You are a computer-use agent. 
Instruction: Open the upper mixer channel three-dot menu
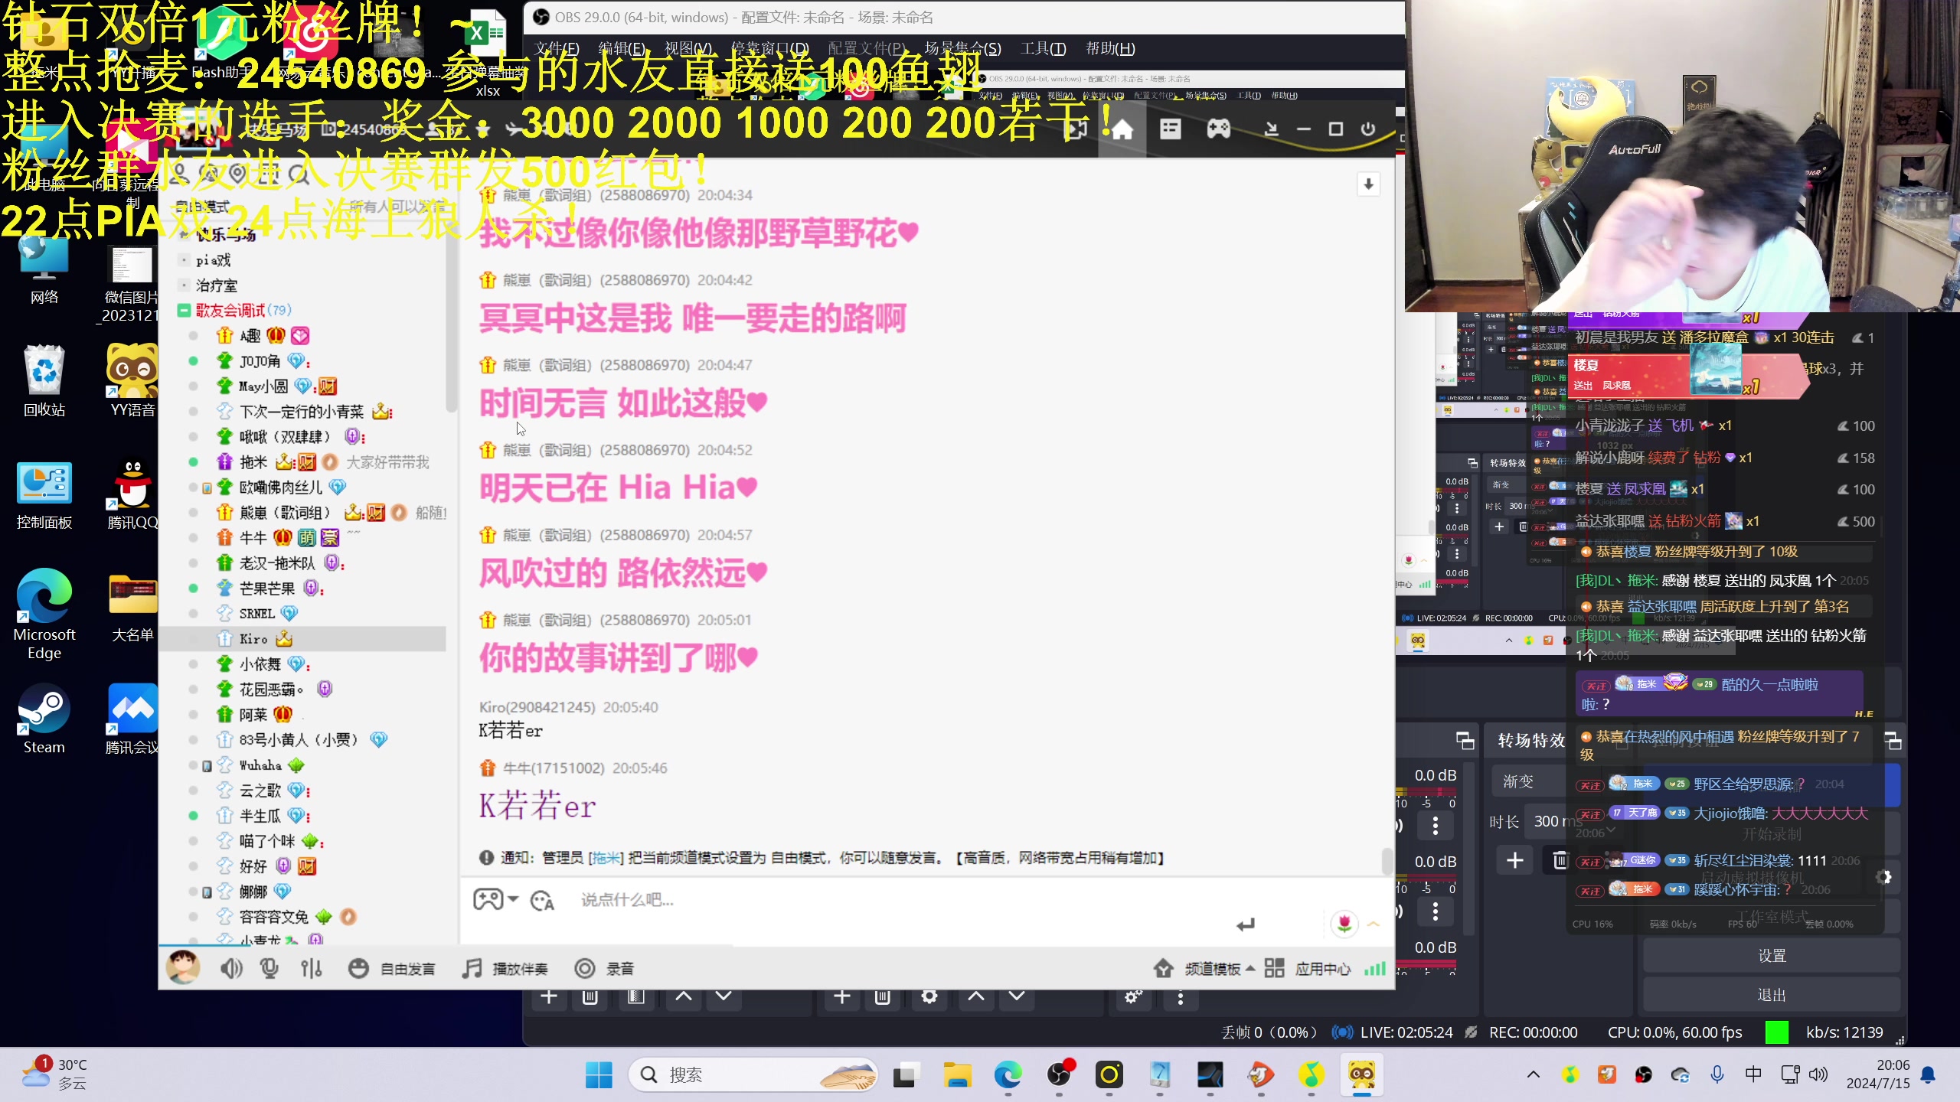pyautogui.click(x=1436, y=825)
